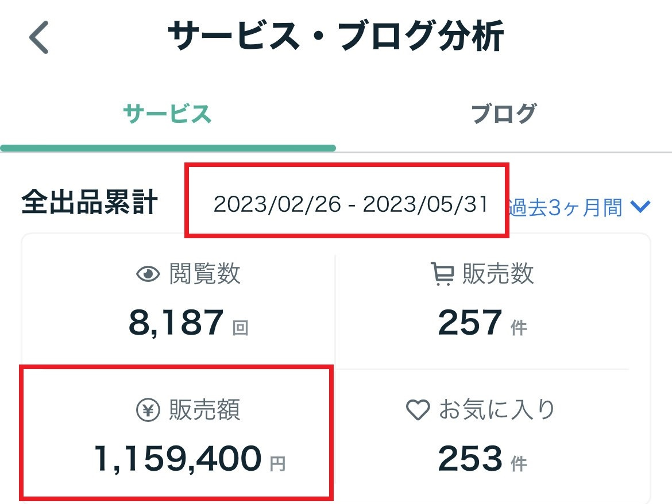Viewport: 672px width, 504px height.
Task: Click the 全出品累計 heading
Action: 89,204
